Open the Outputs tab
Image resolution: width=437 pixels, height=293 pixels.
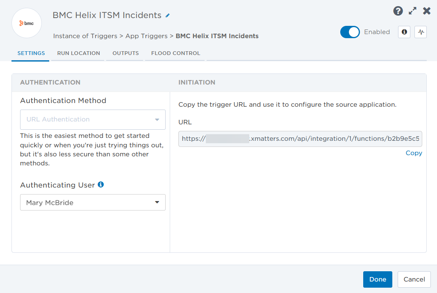pyautogui.click(x=125, y=53)
